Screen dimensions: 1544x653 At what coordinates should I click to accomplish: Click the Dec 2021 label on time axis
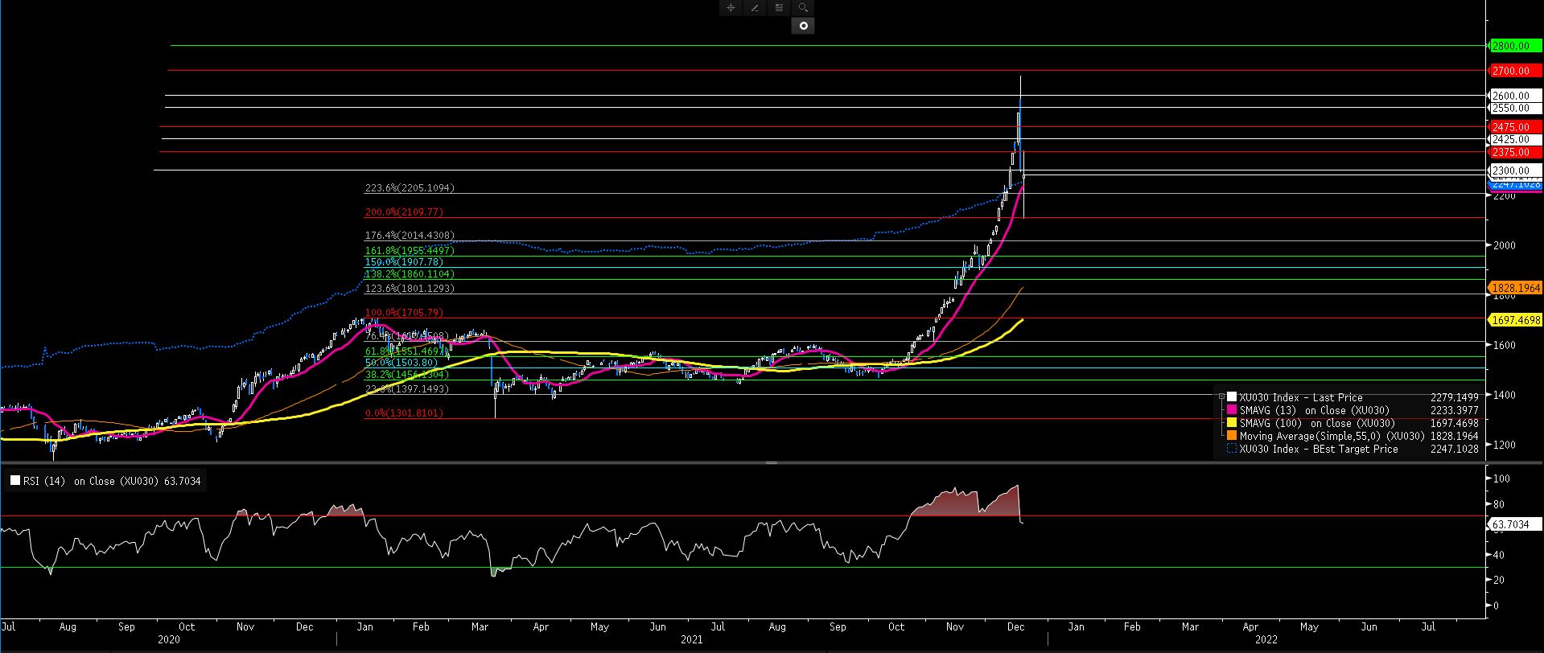[1015, 626]
